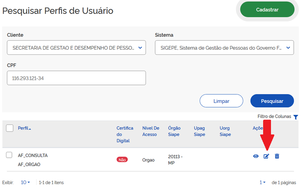Viewport: 303px width, 188px height.
Task: Open the Filtro de Colunas funnel icon
Action: (295, 117)
